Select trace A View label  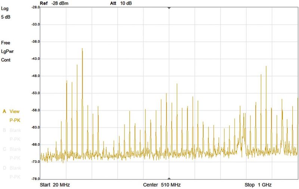(11, 111)
